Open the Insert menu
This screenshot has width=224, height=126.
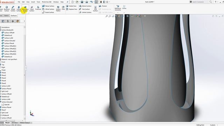tap(33, 2)
